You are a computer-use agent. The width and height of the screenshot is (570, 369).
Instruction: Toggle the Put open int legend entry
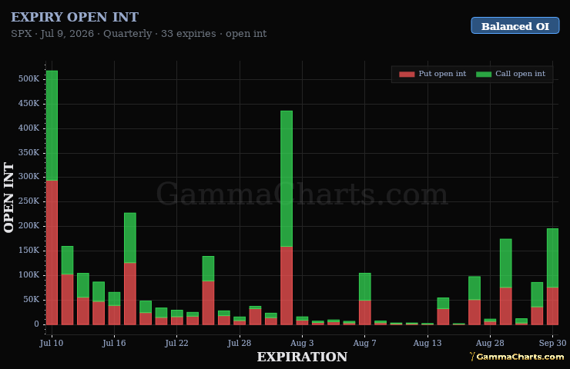click(x=432, y=74)
